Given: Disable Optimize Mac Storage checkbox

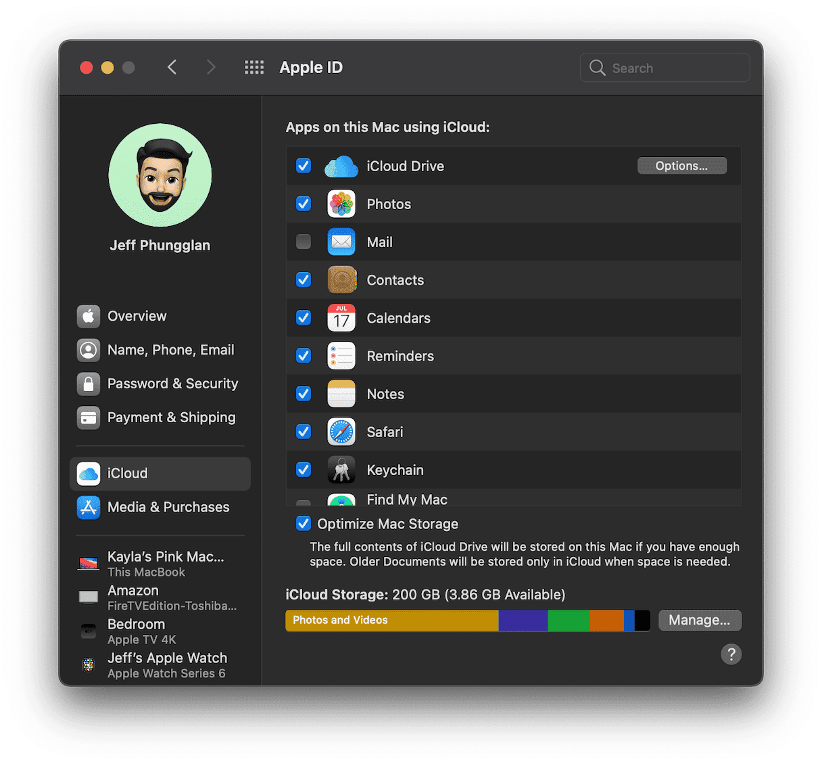Looking at the screenshot, I should 304,524.
